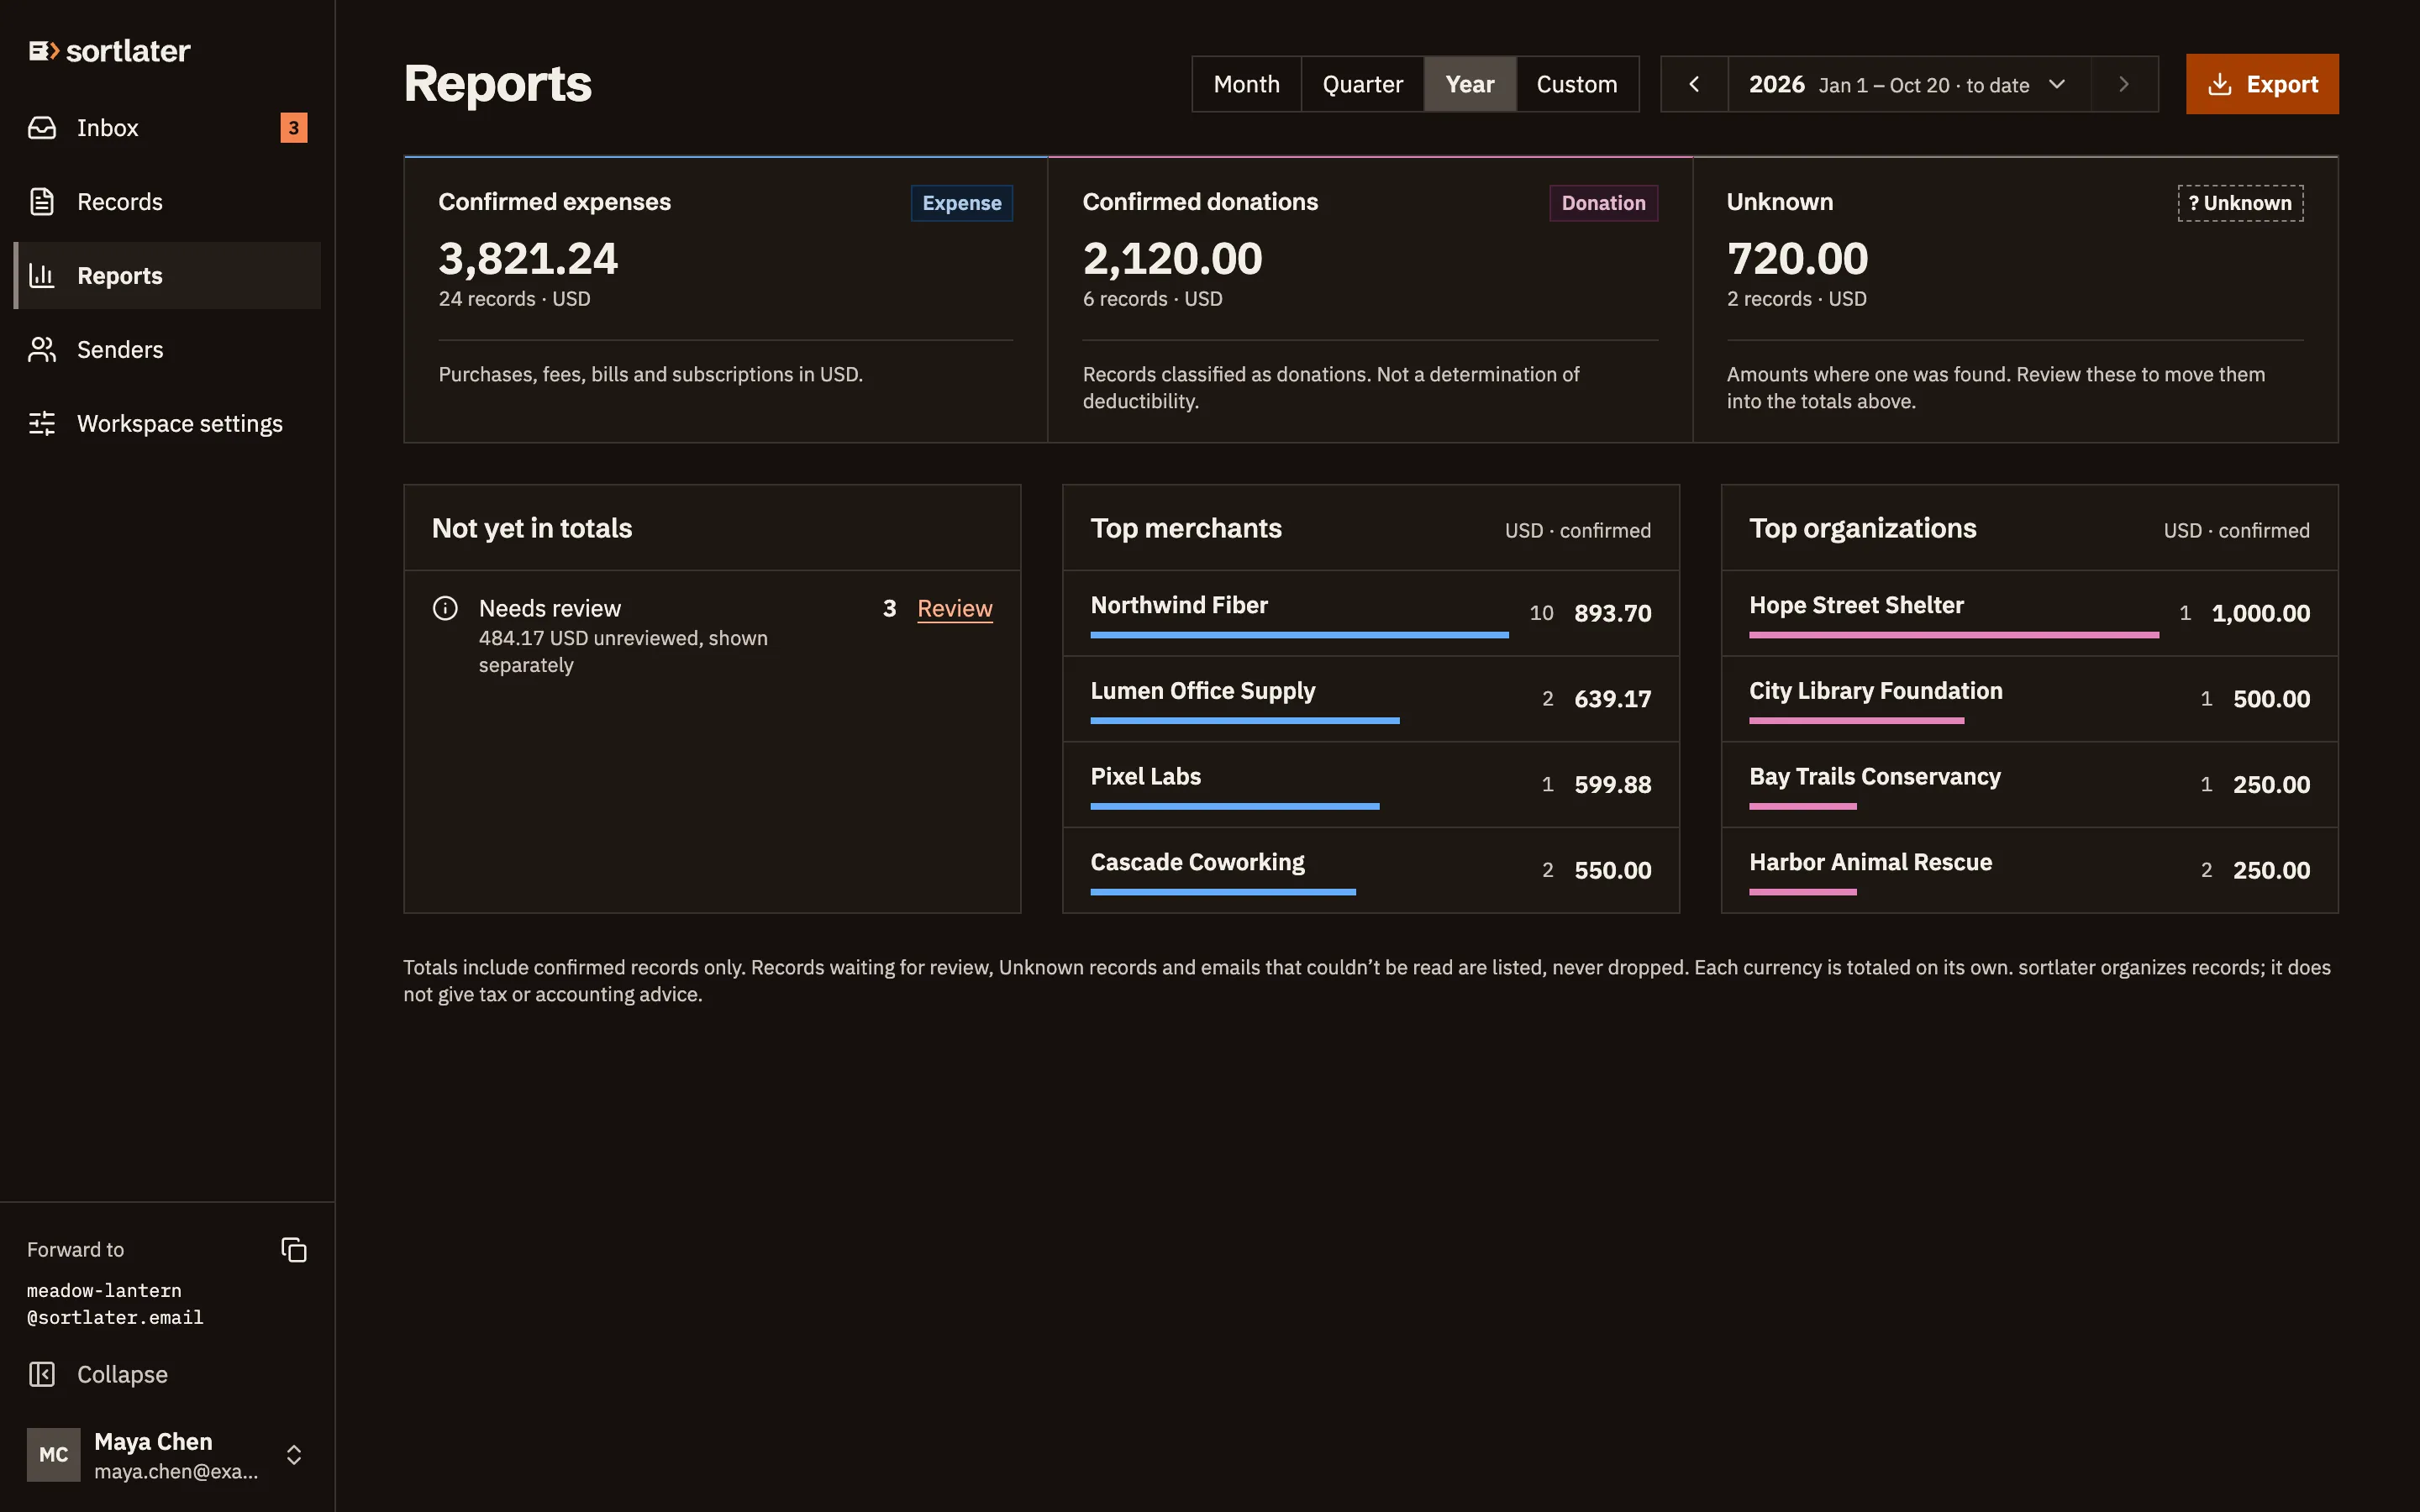Click the sortlater logo
Image resolution: width=2420 pixels, height=1512 pixels.
click(109, 51)
